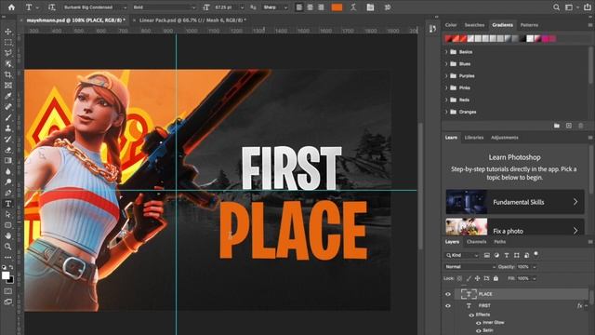Open the layer blend mode Normal dropdown
595x335 pixels.
point(470,267)
